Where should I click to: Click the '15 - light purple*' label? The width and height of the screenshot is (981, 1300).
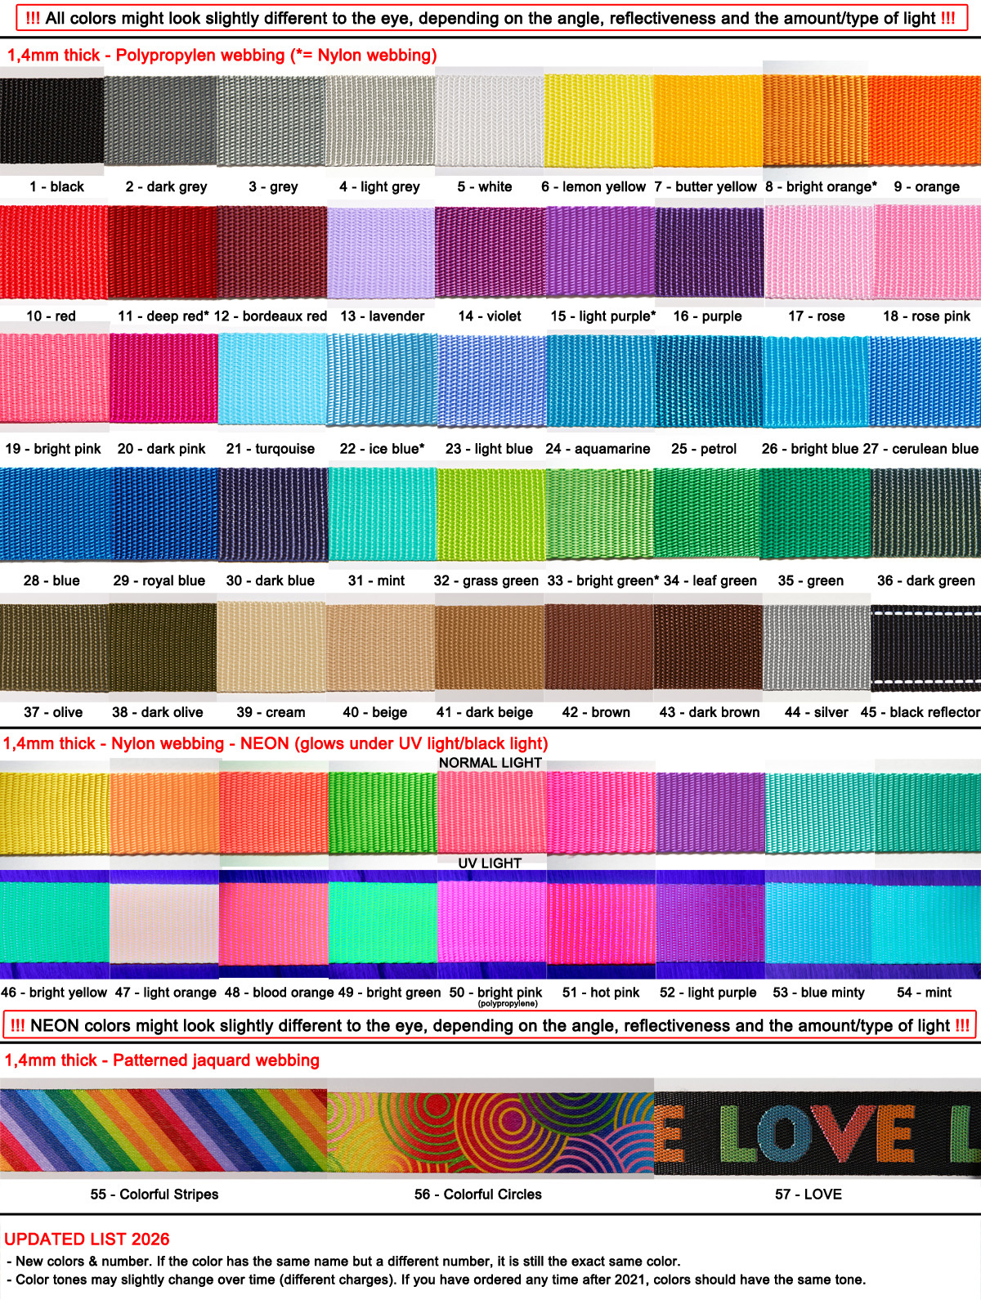603,316
